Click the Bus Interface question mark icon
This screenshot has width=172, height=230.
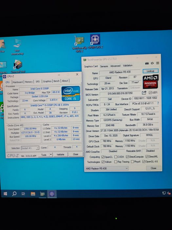[x=158, y=103]
